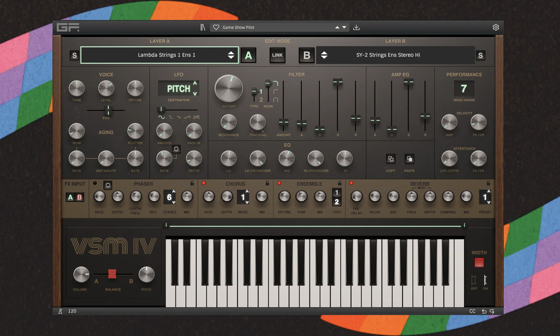Click the Reverb padlock icon
The image size is (560, 336).
pyautogui.click(x=488, y=183)
